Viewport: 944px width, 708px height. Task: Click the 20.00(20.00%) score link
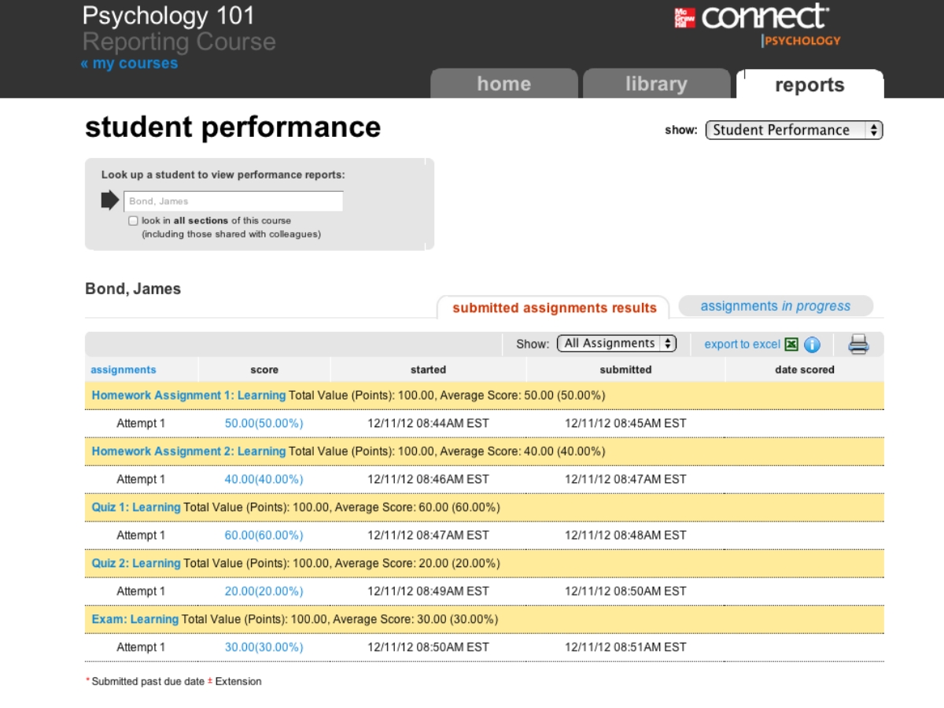[264, 591]
